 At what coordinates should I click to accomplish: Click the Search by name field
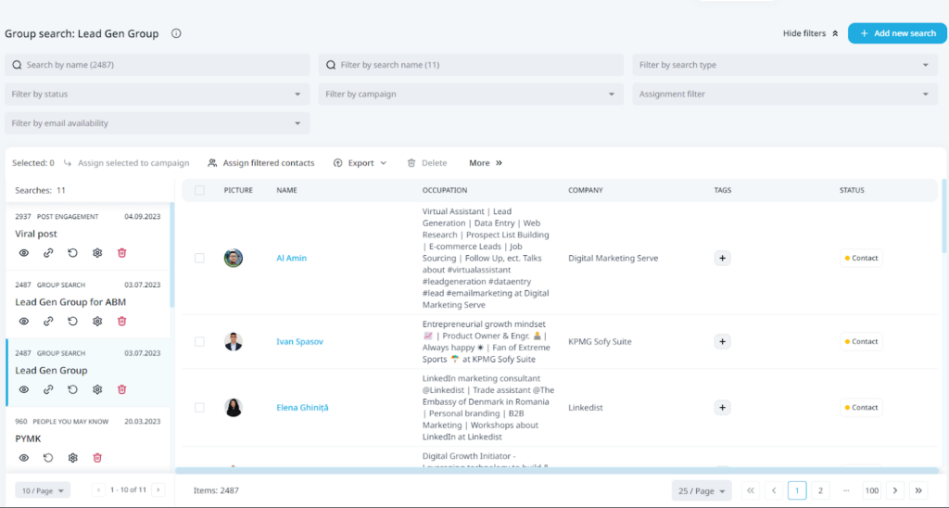click(x=157, y=65)
